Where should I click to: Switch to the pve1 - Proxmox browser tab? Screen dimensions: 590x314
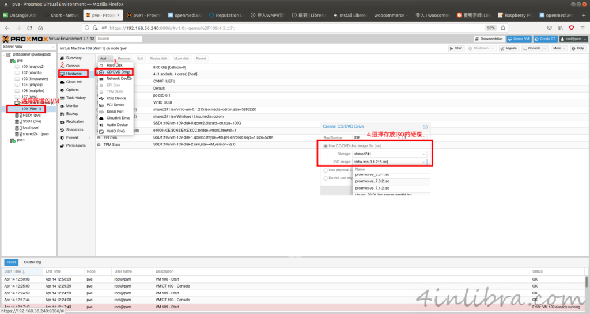(x=143, y=15)
